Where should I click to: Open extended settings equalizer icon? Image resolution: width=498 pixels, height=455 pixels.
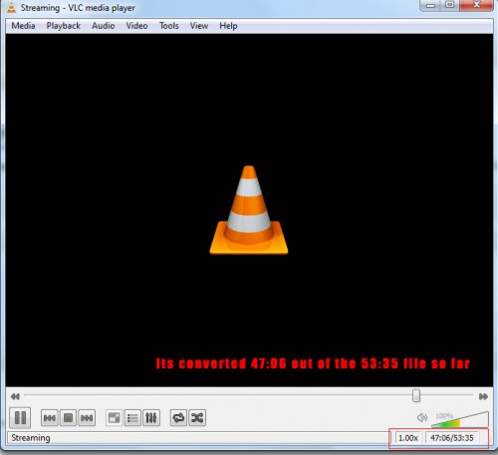(151, 418)
